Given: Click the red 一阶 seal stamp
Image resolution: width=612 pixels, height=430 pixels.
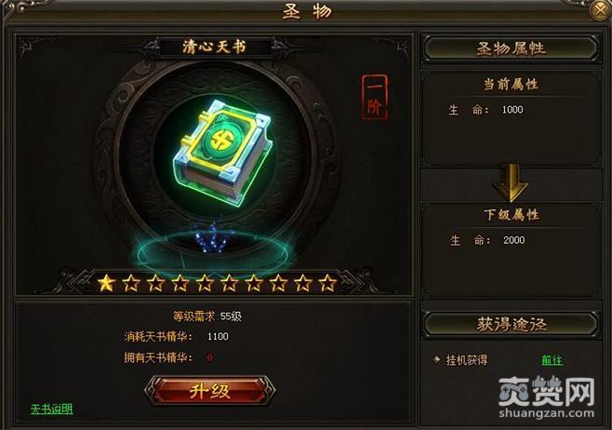Looking at the screenshot, I should 375,97.
